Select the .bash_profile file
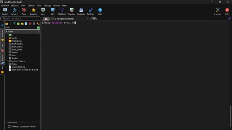This screenshot has width=232, height=130. 16,49
